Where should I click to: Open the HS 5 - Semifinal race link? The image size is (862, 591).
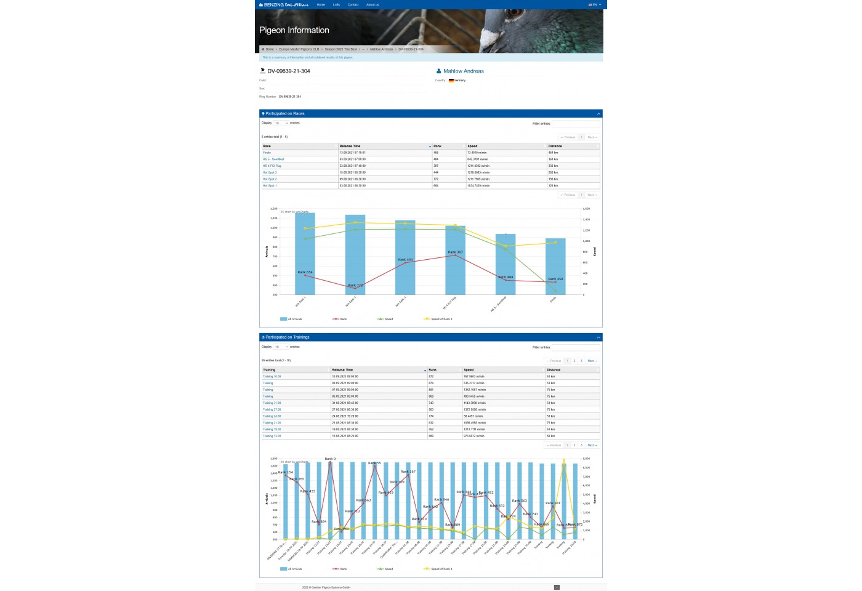(273, 159)
